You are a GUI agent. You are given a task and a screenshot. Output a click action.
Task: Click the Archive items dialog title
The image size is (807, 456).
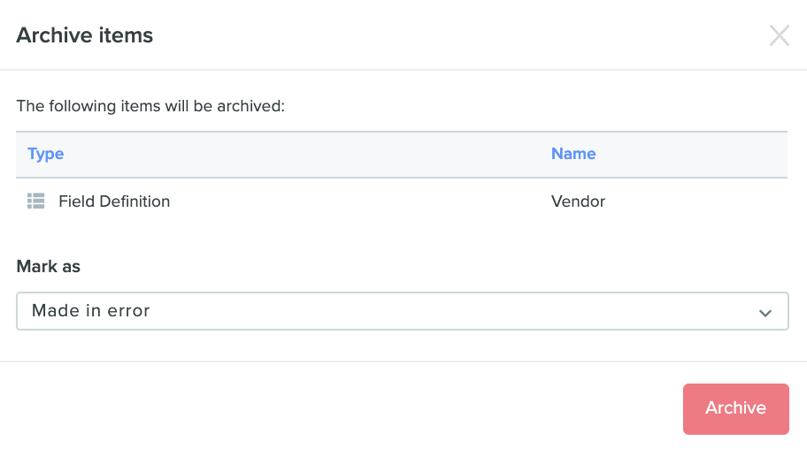(85, 35)
